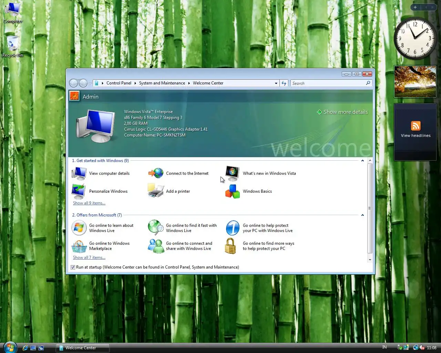Click Show all 7 items link
Screen dimensions: 441x353
(89, 258)
